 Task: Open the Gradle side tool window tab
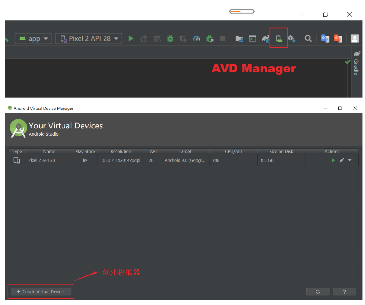[356, 63]
